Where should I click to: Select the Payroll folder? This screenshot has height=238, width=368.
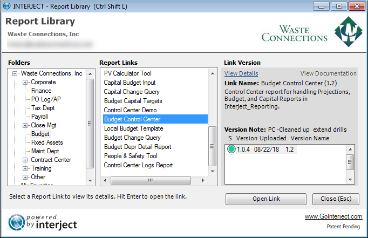(x=39, y=117)
